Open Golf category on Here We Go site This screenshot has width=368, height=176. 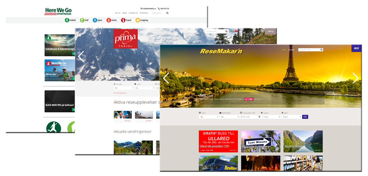coord(84,20)
